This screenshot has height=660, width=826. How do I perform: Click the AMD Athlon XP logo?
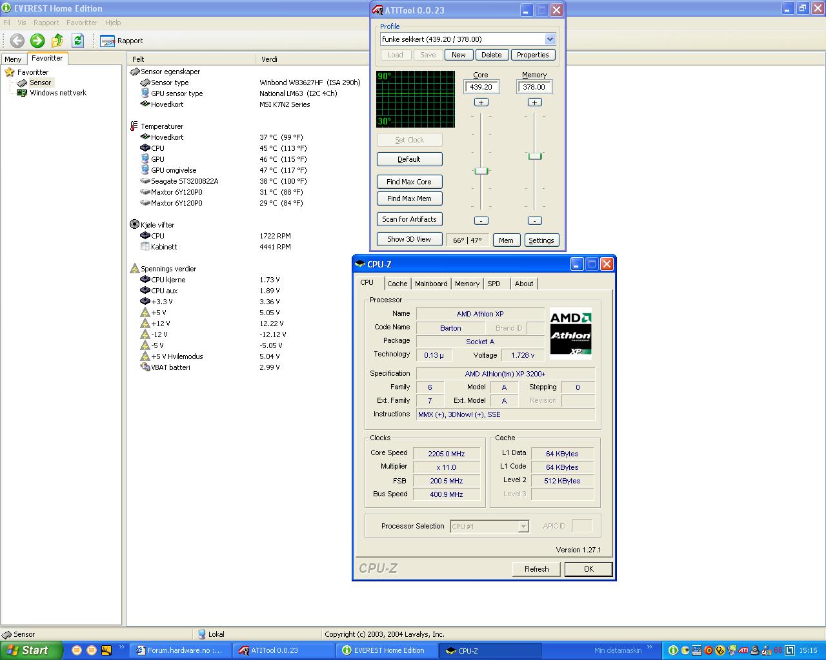[x=570, y=333]
